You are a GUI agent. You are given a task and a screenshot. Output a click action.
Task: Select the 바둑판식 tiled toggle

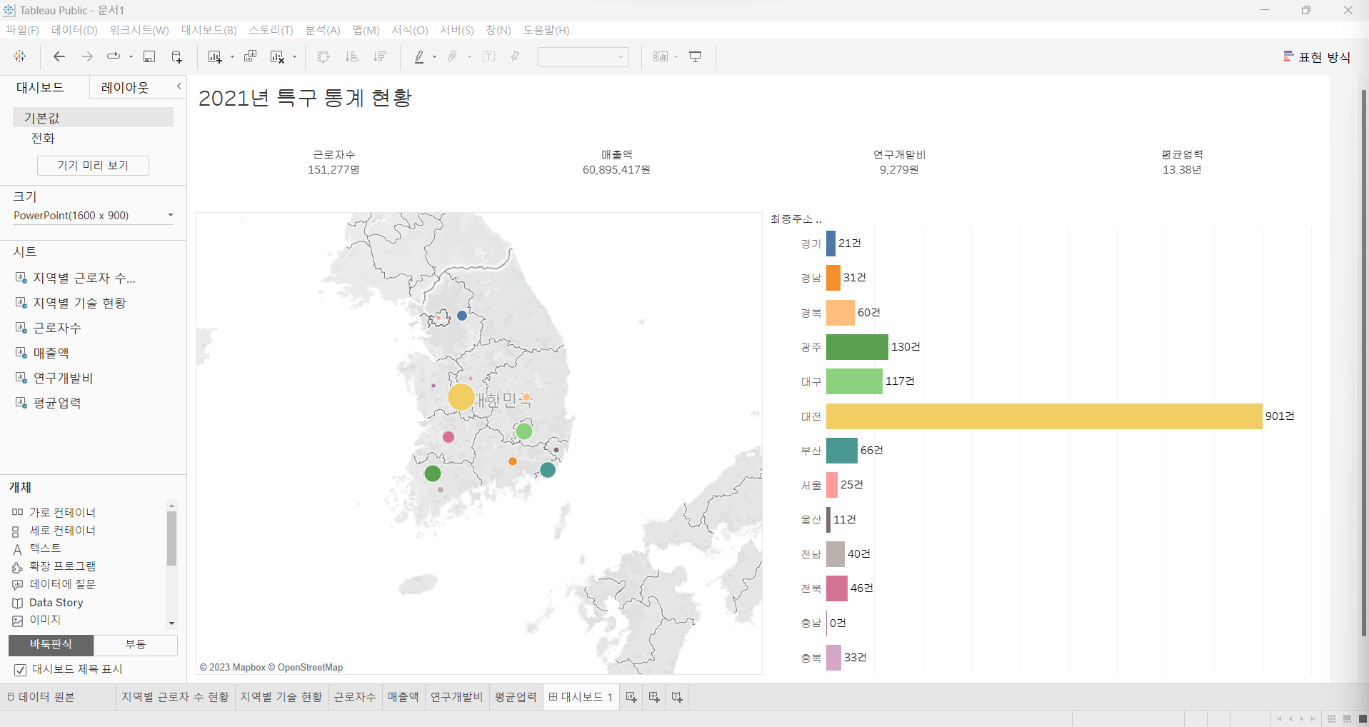(51, 645)
